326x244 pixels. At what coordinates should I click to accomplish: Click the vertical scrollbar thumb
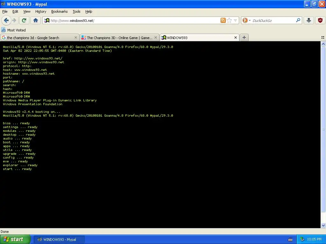(323, 129)
